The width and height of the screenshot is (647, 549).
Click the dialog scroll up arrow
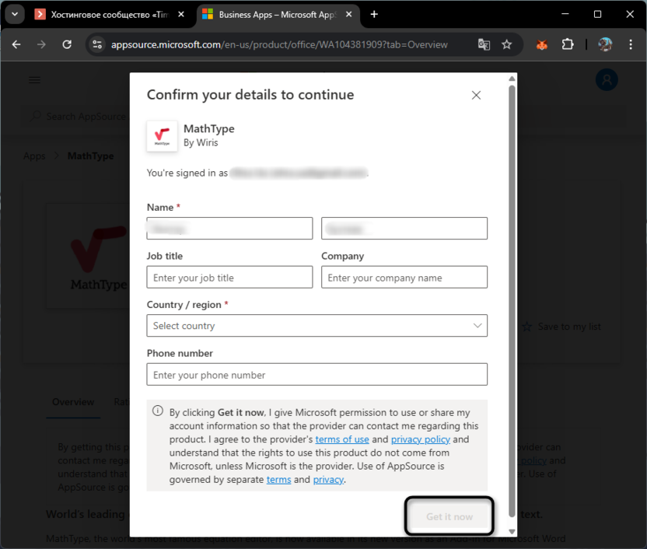point(512,79)
